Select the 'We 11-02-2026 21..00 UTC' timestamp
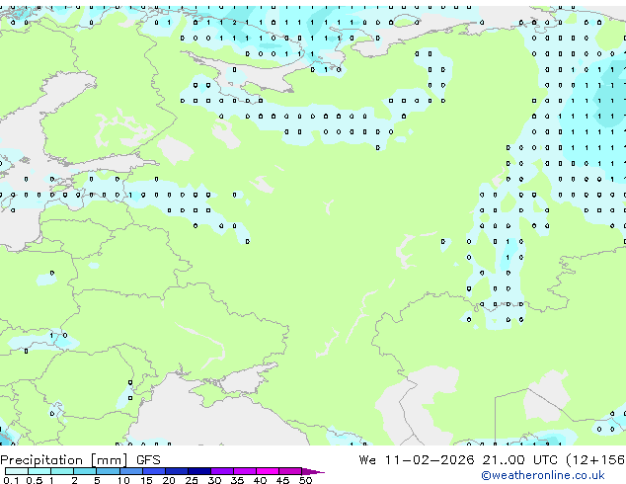626x484 pixels. coord(458,460)
